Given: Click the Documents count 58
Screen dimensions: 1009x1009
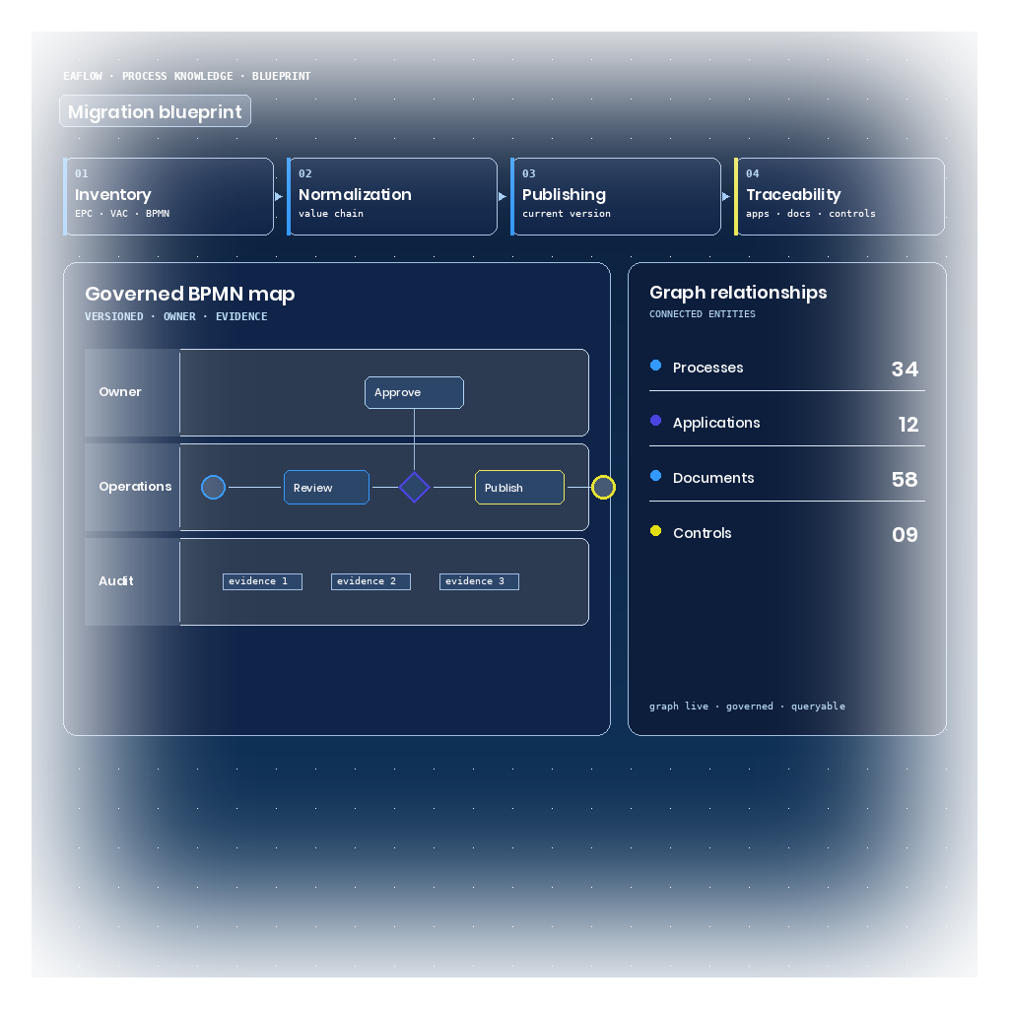Looking at the screenshot, I should point(905,480).
